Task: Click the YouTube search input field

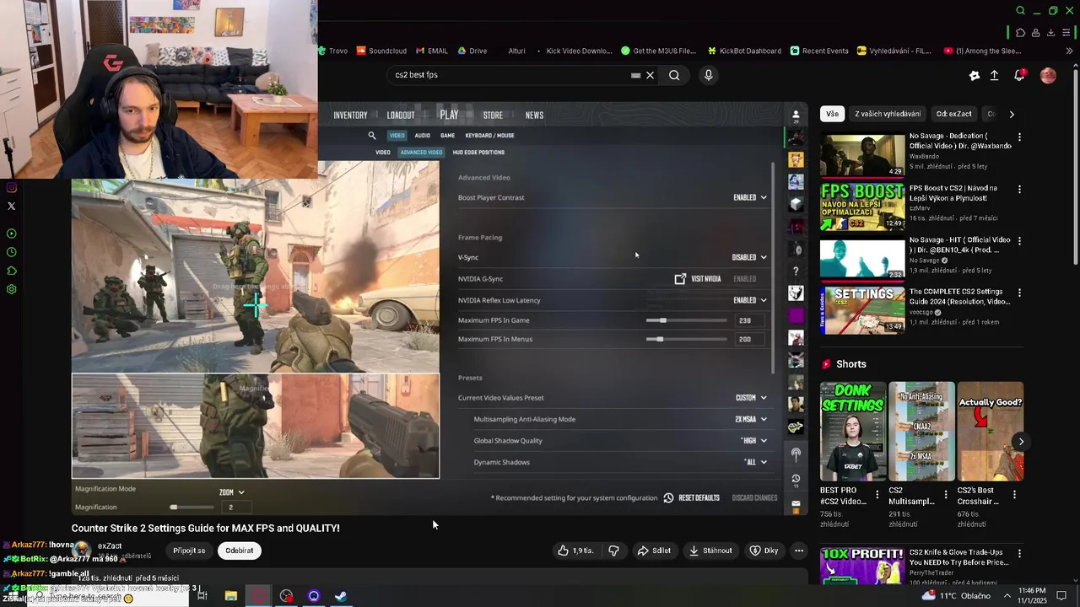Action: coord(510,75)
